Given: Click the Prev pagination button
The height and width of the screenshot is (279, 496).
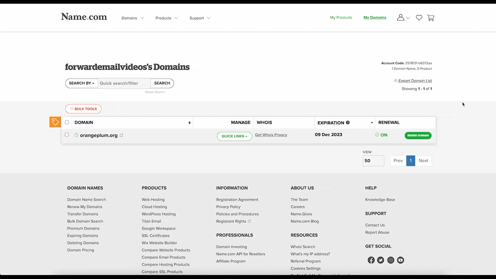Looking at the screenshot, I should pyautogui.click(x=398, y=161).
